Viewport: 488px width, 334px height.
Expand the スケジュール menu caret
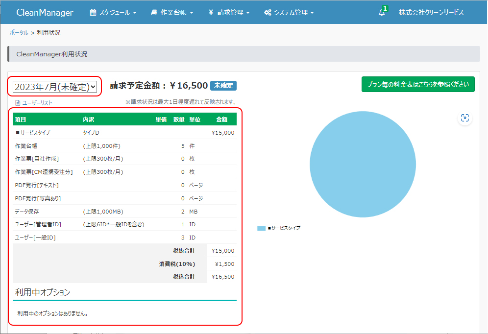pos(135,13)
